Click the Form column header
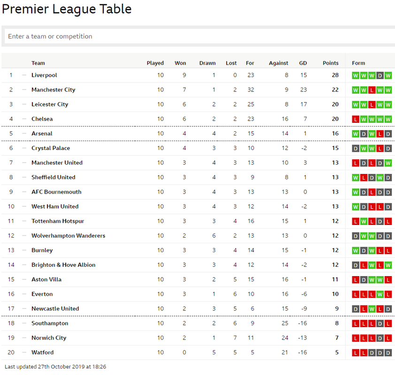 tap(358, 63)
